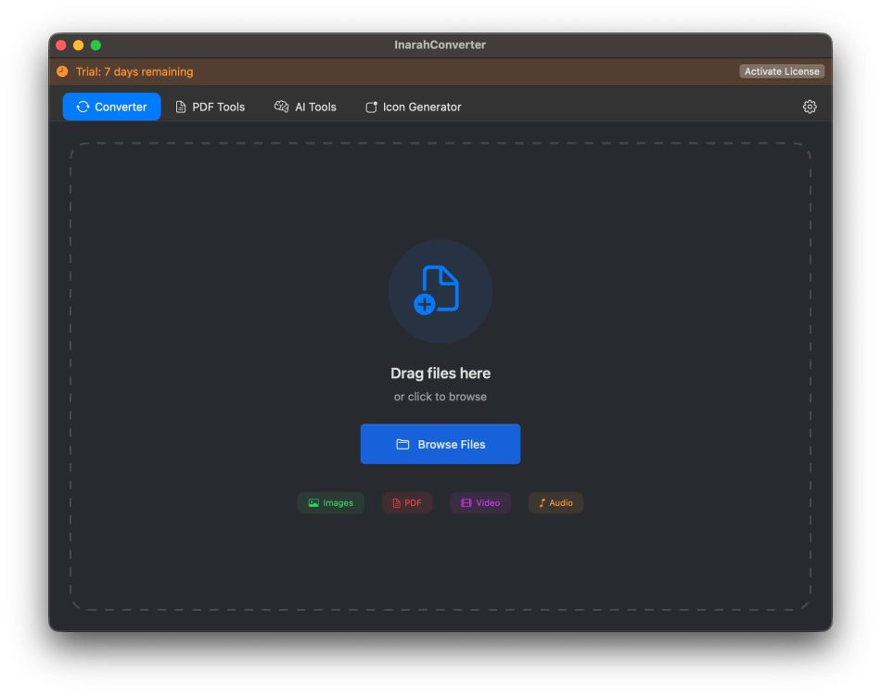The image size is (881, 696).
Task: Click the musical note icon on Audio badge
Action: tap(542, 503)
